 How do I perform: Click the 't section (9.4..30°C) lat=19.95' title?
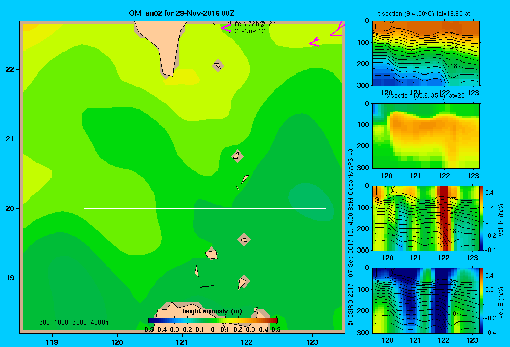click(x=424, y=14)
